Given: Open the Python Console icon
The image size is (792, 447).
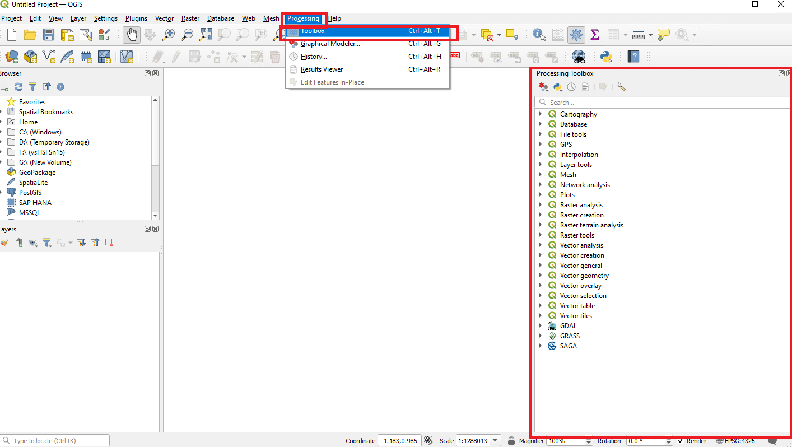Looking at the screenshot, I should [x=605, y=56].
